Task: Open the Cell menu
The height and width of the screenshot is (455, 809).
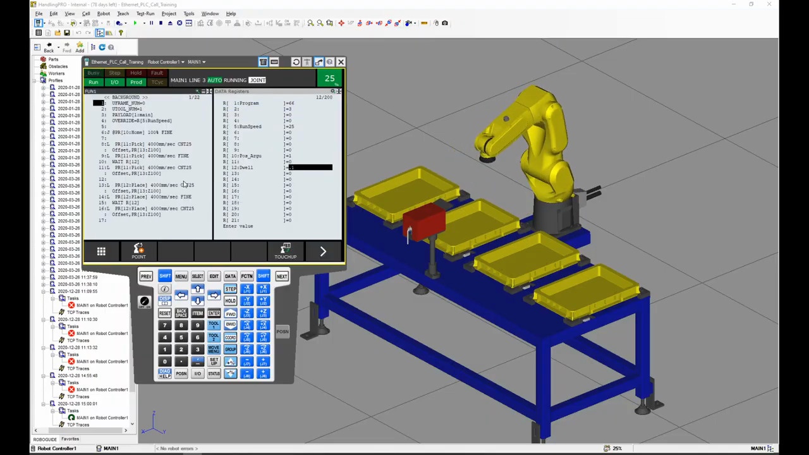Action: (86, 13)
